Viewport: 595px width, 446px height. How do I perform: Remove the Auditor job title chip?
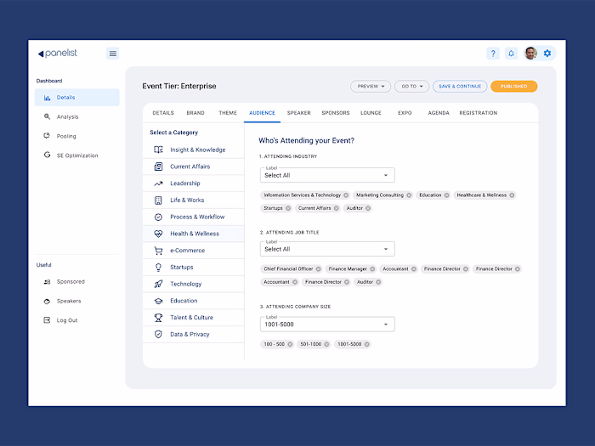tap(378, 282)
